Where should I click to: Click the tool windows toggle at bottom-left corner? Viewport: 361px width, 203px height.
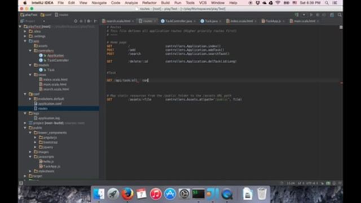(21, 183)
